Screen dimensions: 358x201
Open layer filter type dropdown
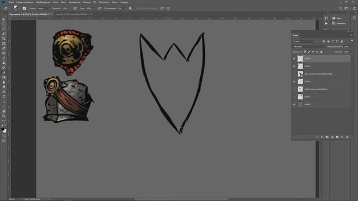pyautogui.click(x=304, y=41)
